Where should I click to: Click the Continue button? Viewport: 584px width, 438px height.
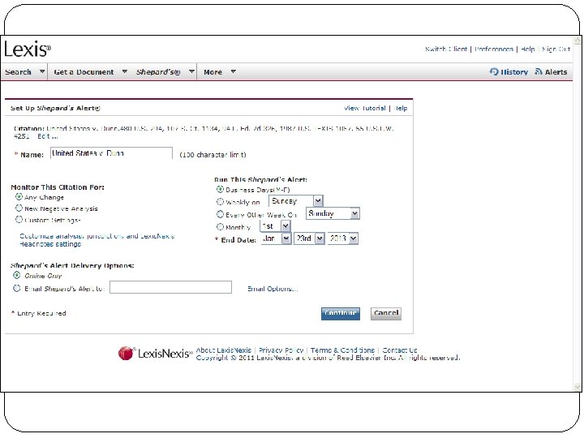coord(341,313)
